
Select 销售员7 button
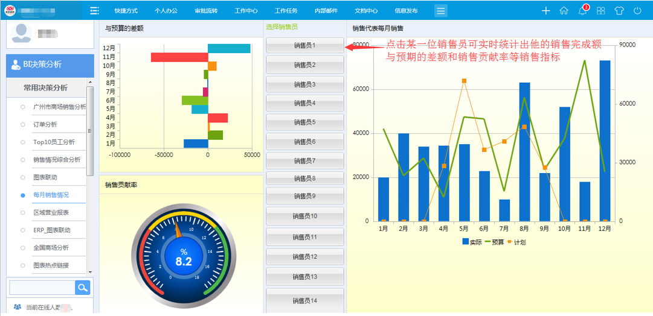pos(305,160)
